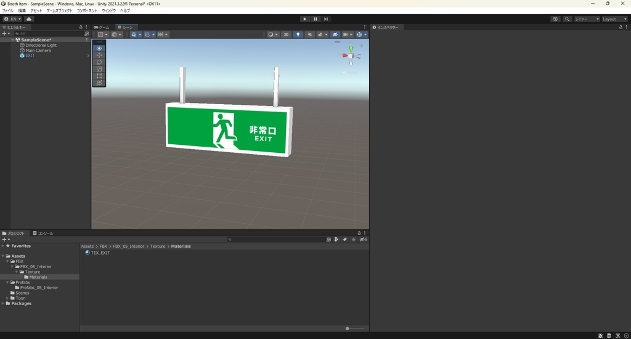Screen dimensions: 631x339
Task: Toggle hidden packages visibility icon in project
Action: pyautogui.click(x=363, y=240)
